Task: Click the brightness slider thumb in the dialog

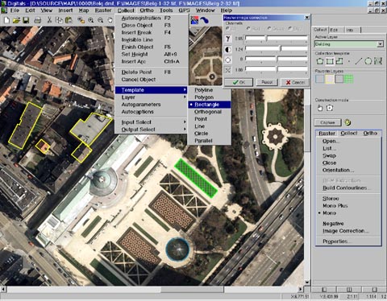Action: pos(277,59)
